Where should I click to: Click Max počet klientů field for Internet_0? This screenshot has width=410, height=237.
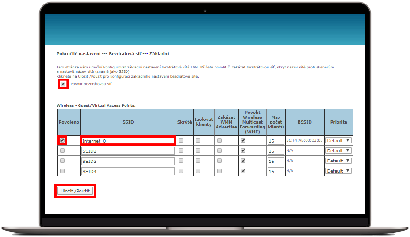[x=275, y=141]
